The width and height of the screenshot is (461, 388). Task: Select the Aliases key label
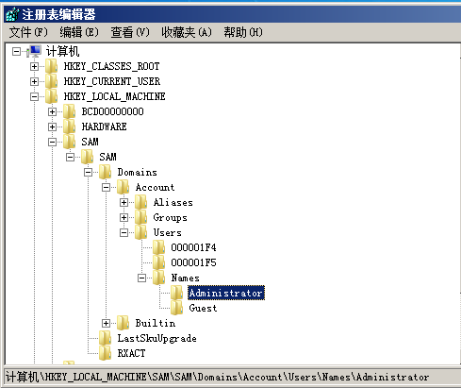coord(173,202)
